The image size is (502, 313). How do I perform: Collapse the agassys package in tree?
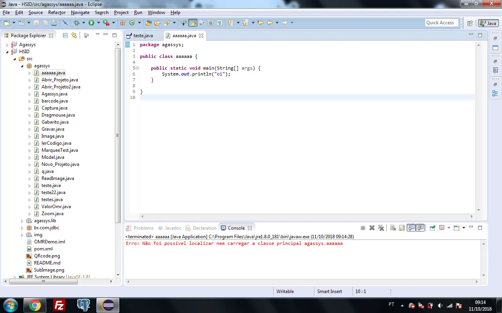[x=22, y=66]
